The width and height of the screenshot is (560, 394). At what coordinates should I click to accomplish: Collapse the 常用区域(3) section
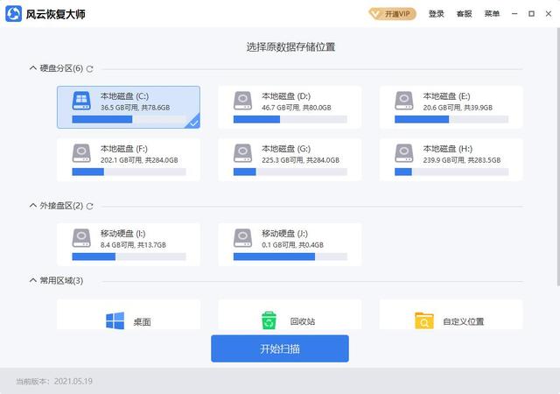(33, 280)
